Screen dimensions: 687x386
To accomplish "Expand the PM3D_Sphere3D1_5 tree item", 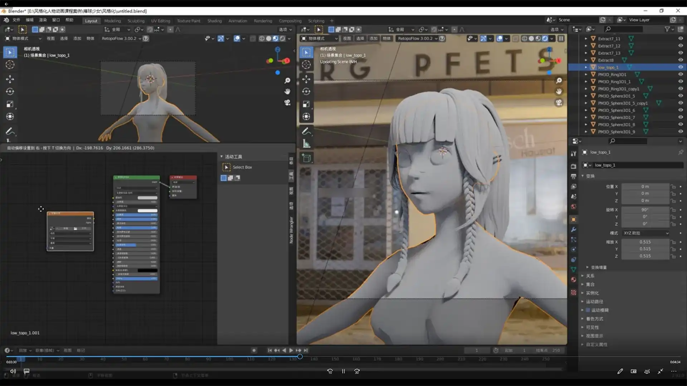I will click(x=586, y=96).
